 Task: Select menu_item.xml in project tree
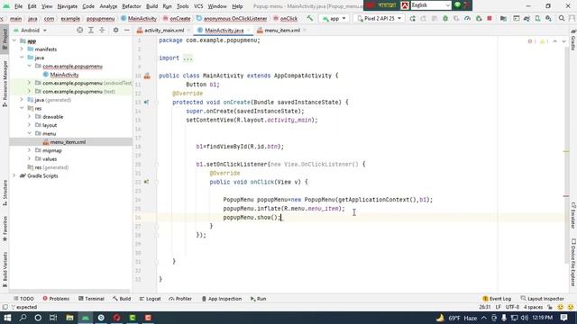(x=68, y=142)
